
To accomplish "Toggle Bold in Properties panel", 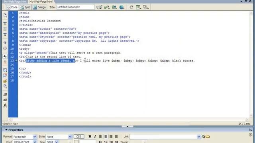I will 90,137.
